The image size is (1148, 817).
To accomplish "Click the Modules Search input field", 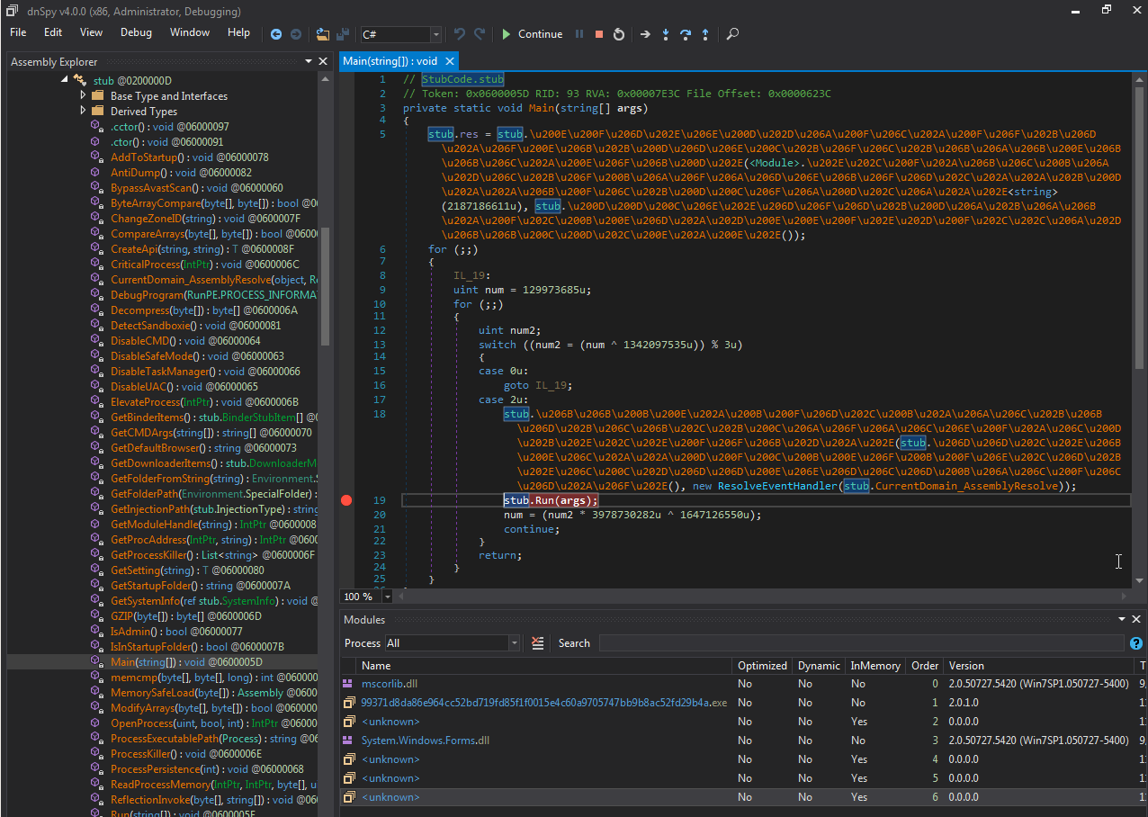I will pos(860,643).
